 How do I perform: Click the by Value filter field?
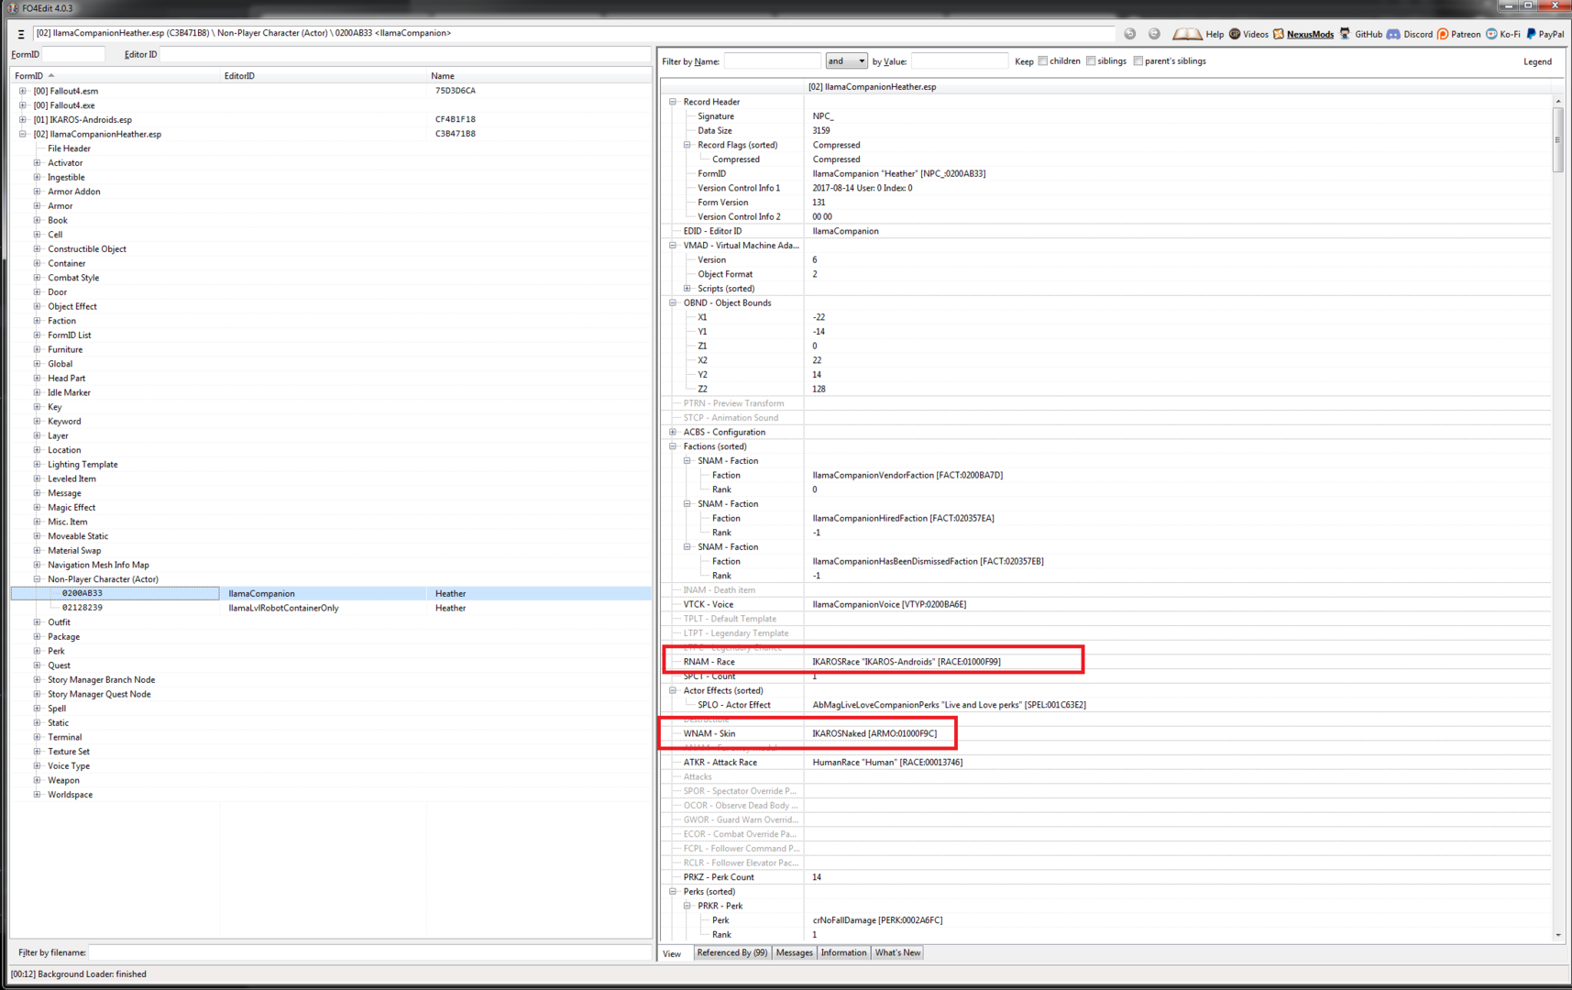[x=959, y=61]
